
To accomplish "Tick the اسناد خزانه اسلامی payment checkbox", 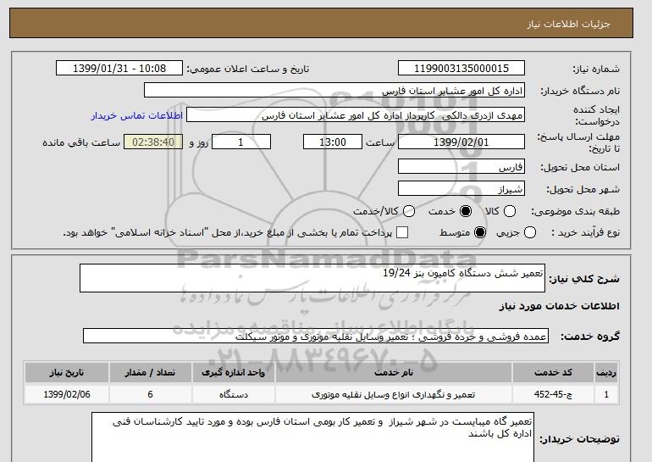I will (402, 232).
